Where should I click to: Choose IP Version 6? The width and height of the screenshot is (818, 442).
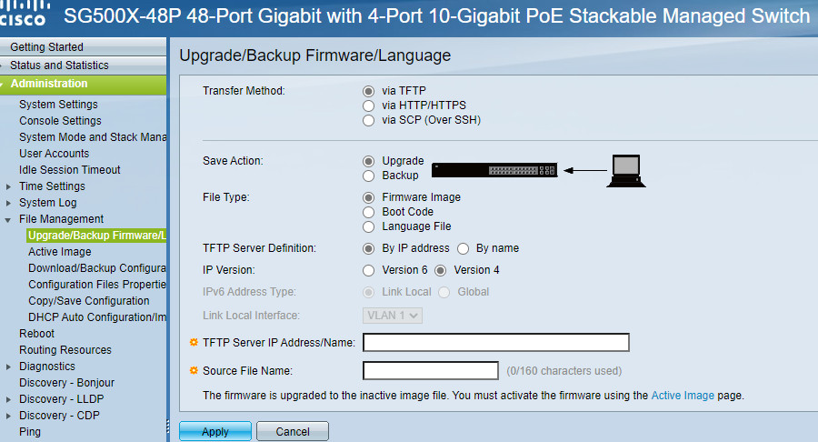(368, 270)
